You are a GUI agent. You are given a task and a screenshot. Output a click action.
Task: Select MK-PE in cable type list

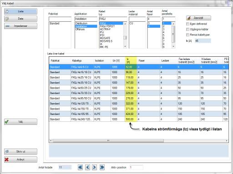[x=111, y=47]
